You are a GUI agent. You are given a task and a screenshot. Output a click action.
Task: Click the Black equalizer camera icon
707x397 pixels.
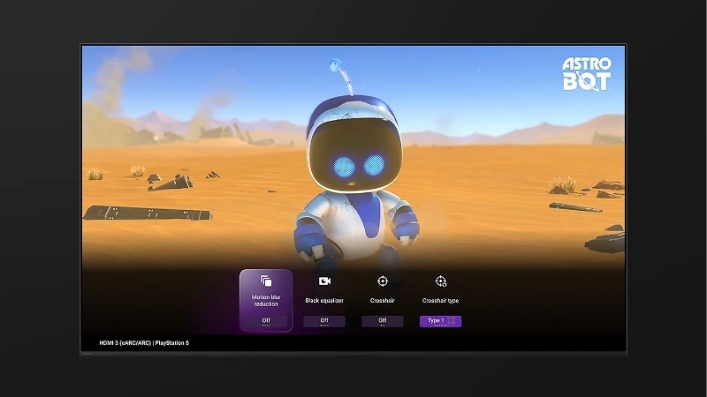[x=324, y=281]
